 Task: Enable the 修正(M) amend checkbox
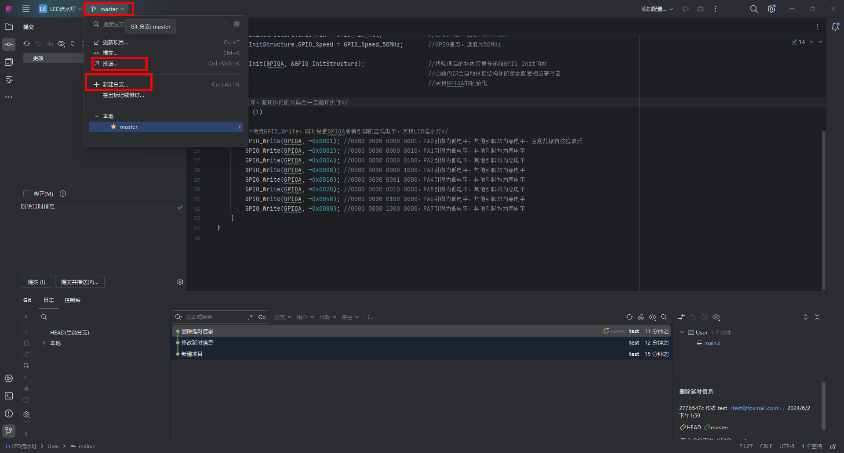pos(27,194)
